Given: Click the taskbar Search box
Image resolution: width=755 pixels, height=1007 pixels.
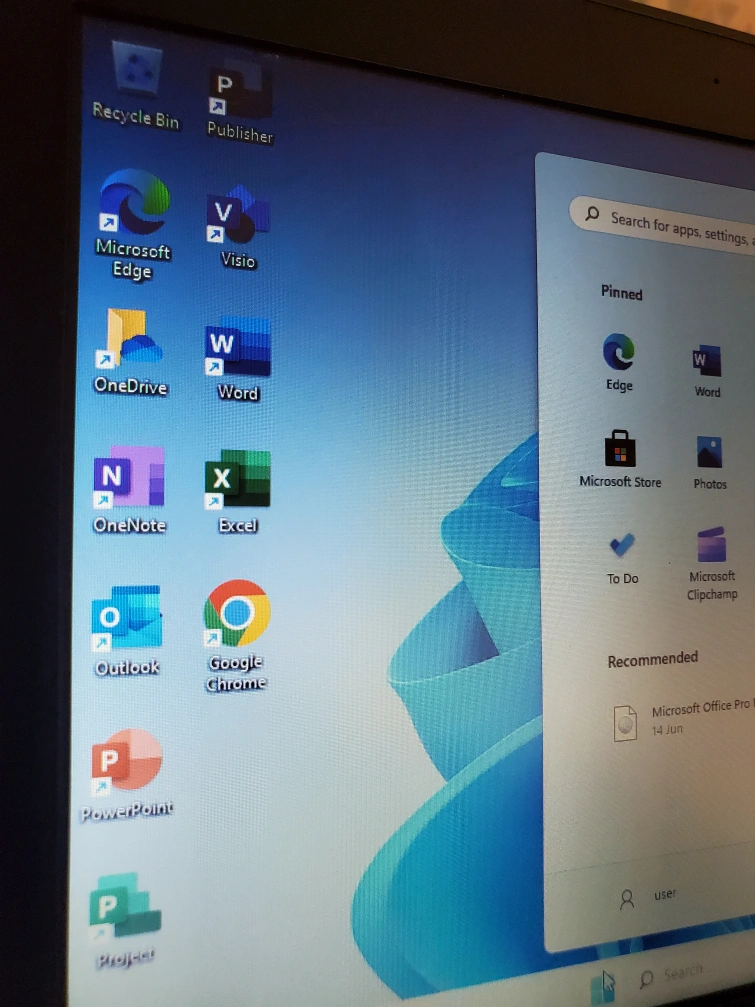Looking at the screenshot, I should (674, 975).
